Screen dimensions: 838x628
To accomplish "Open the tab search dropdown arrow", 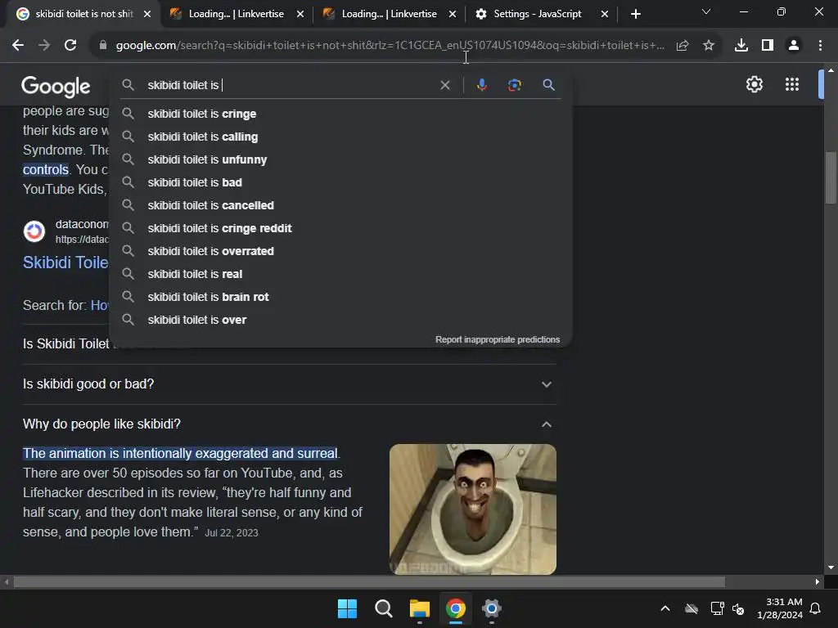I will coord(706,11).
